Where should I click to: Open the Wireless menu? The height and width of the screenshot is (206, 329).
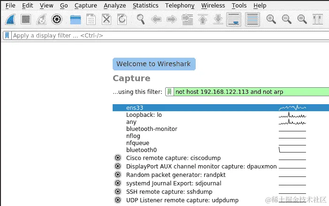[213, 6]
